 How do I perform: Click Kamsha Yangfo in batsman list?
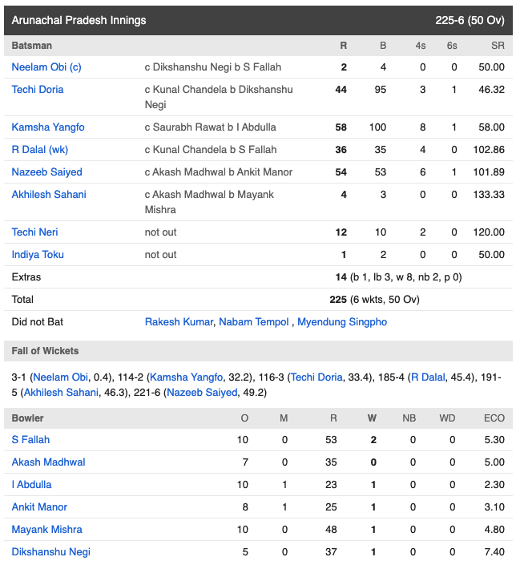pos(48,127)
